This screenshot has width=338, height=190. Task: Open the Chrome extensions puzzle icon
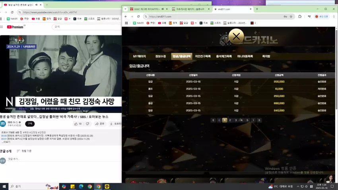tap(300, 17)
